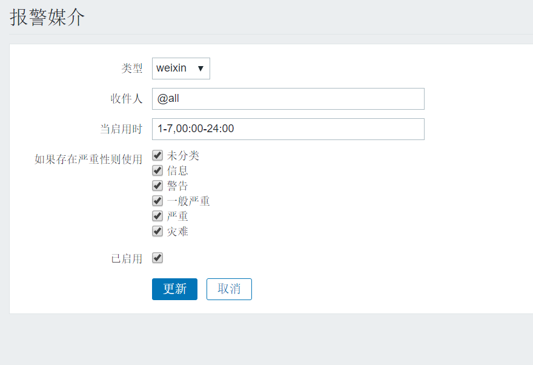Viewport: 533px width, 365px height.
Task: Toggle the 一般严重 severity checkbox
Action: click(x=157, y=201)
